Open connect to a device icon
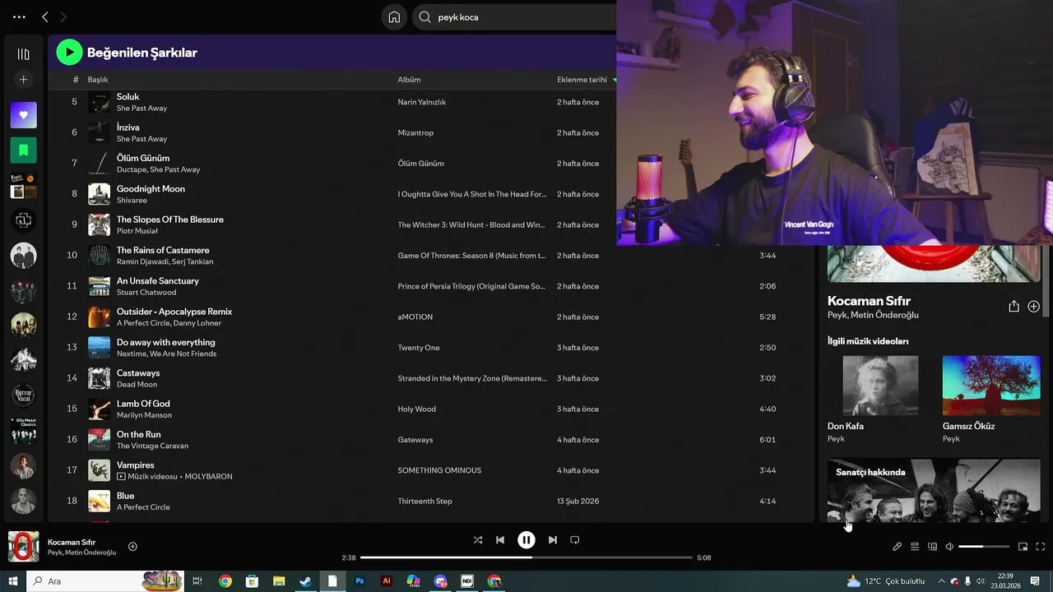1053x592 pixels. pos(932,547)
